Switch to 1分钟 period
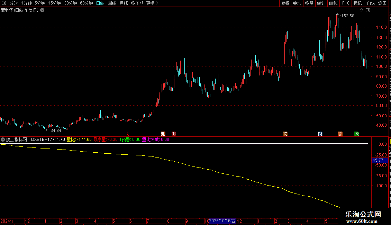 click(x=26, y=3)
